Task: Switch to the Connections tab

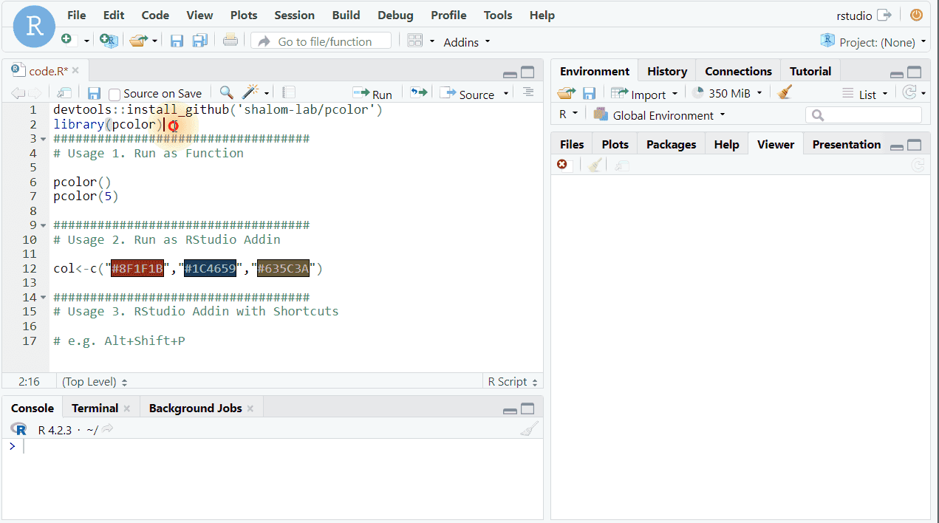Action: tap(738, 71)
